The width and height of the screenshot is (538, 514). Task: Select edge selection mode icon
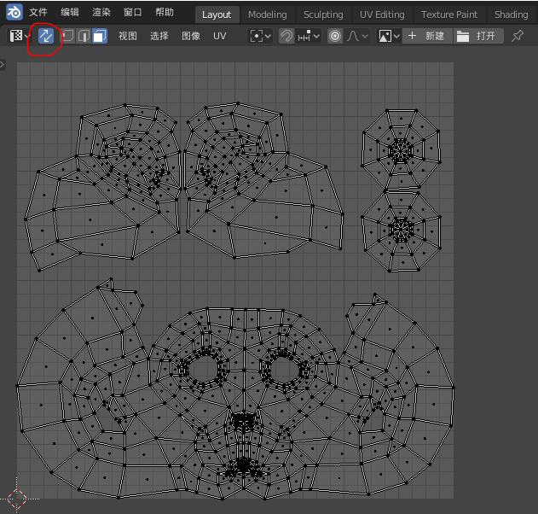point(84,36)
